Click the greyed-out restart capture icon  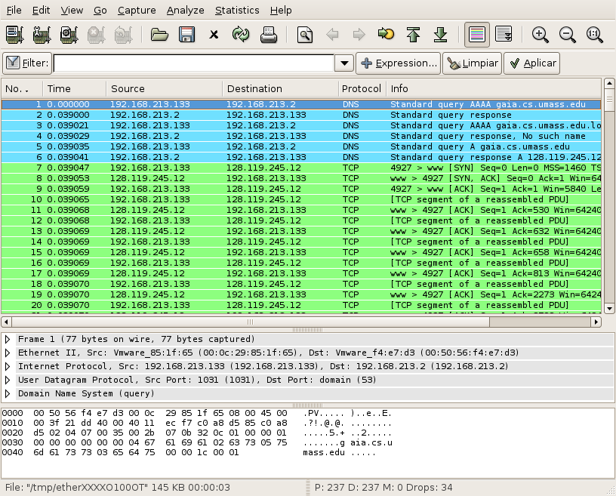pyautogui.click(x=123, y=35)
